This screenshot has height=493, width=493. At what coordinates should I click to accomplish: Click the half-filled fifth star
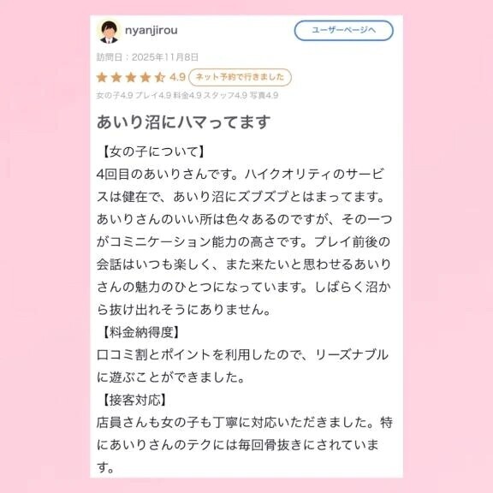click(x=160, y=77)
